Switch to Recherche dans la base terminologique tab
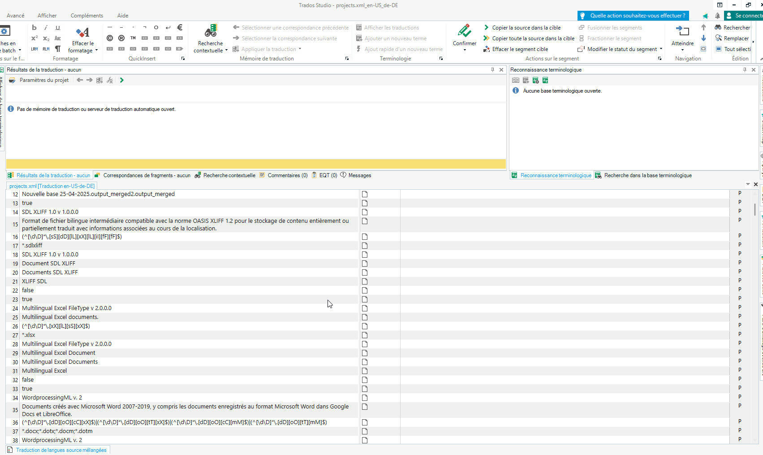The width and height of the screenshot is (763, 455). [x=643, y=175]
